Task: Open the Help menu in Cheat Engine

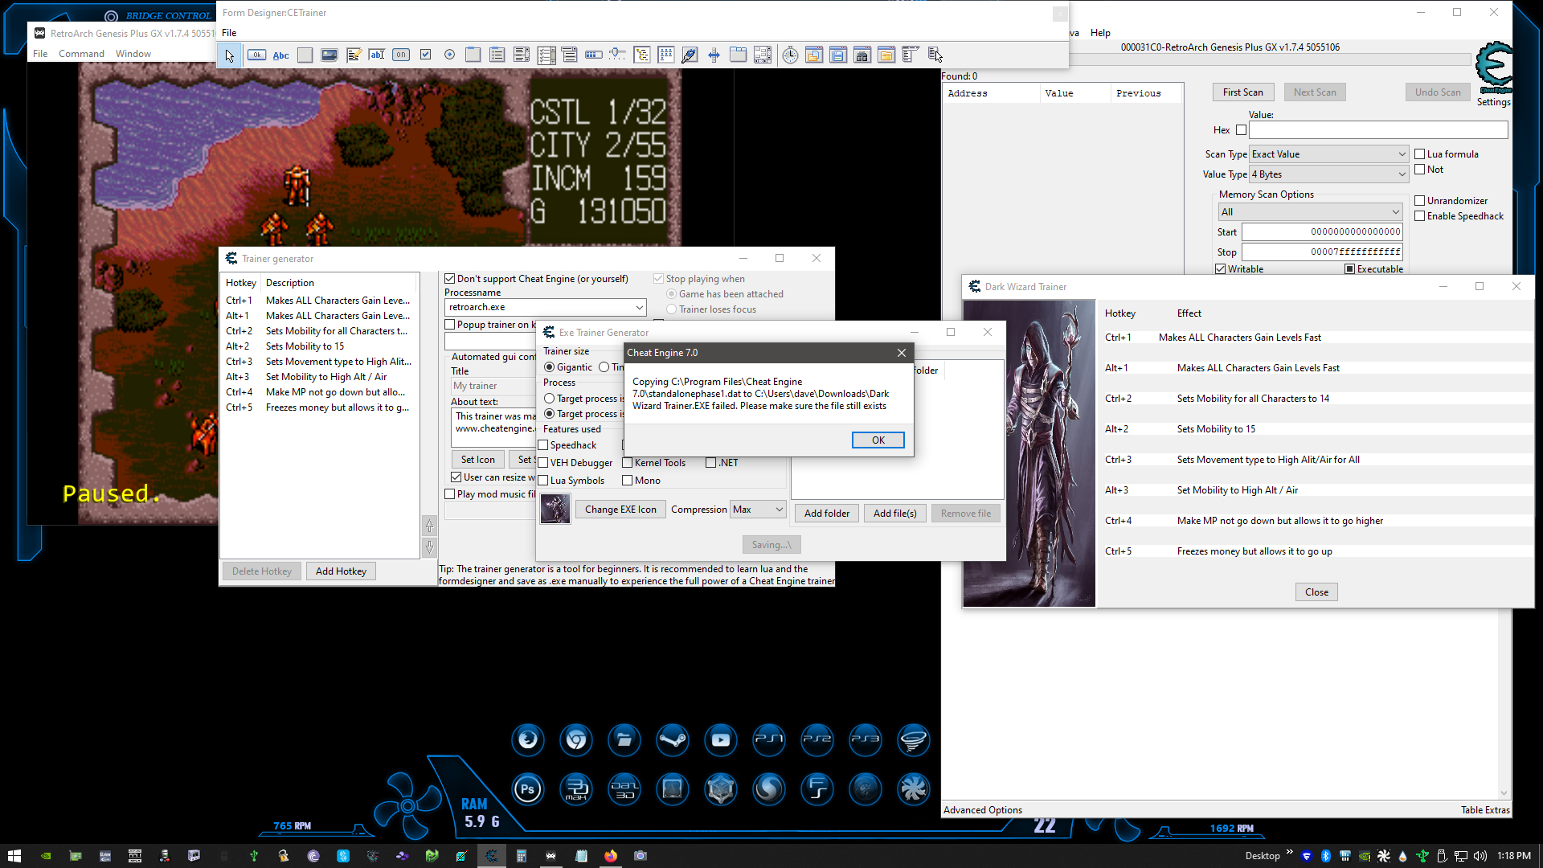Action: 1100,33
